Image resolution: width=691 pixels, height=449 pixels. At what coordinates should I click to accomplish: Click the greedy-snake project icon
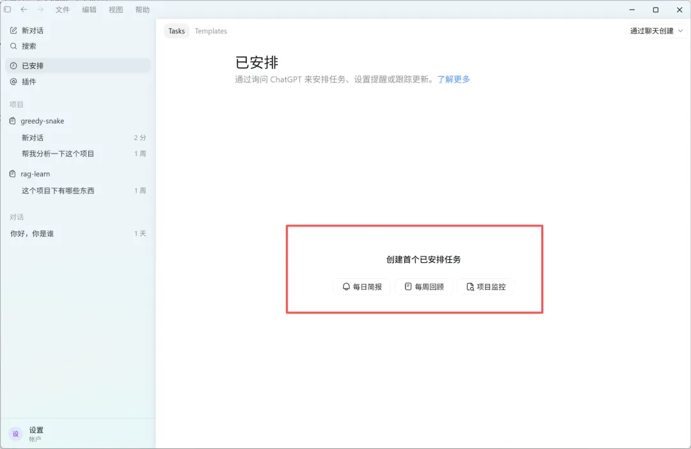tap(12, 121)
